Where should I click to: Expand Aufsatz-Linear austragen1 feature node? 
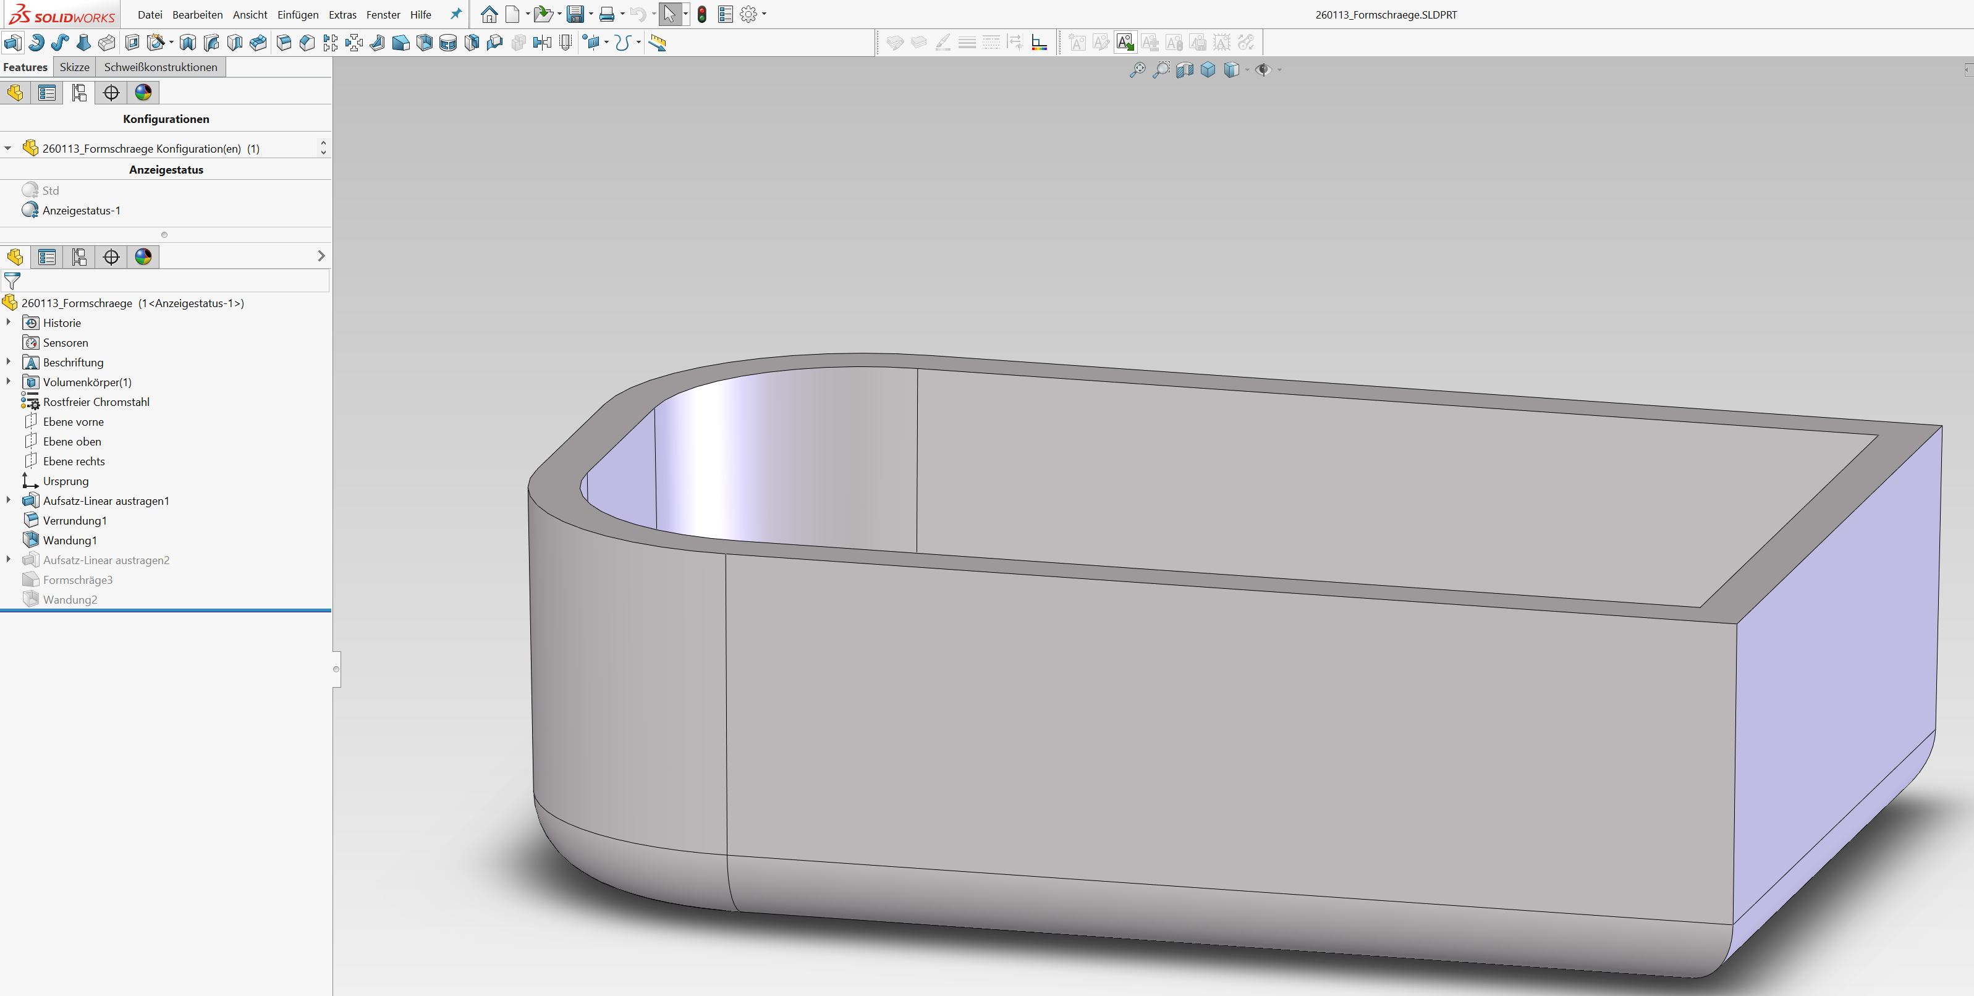9,500
